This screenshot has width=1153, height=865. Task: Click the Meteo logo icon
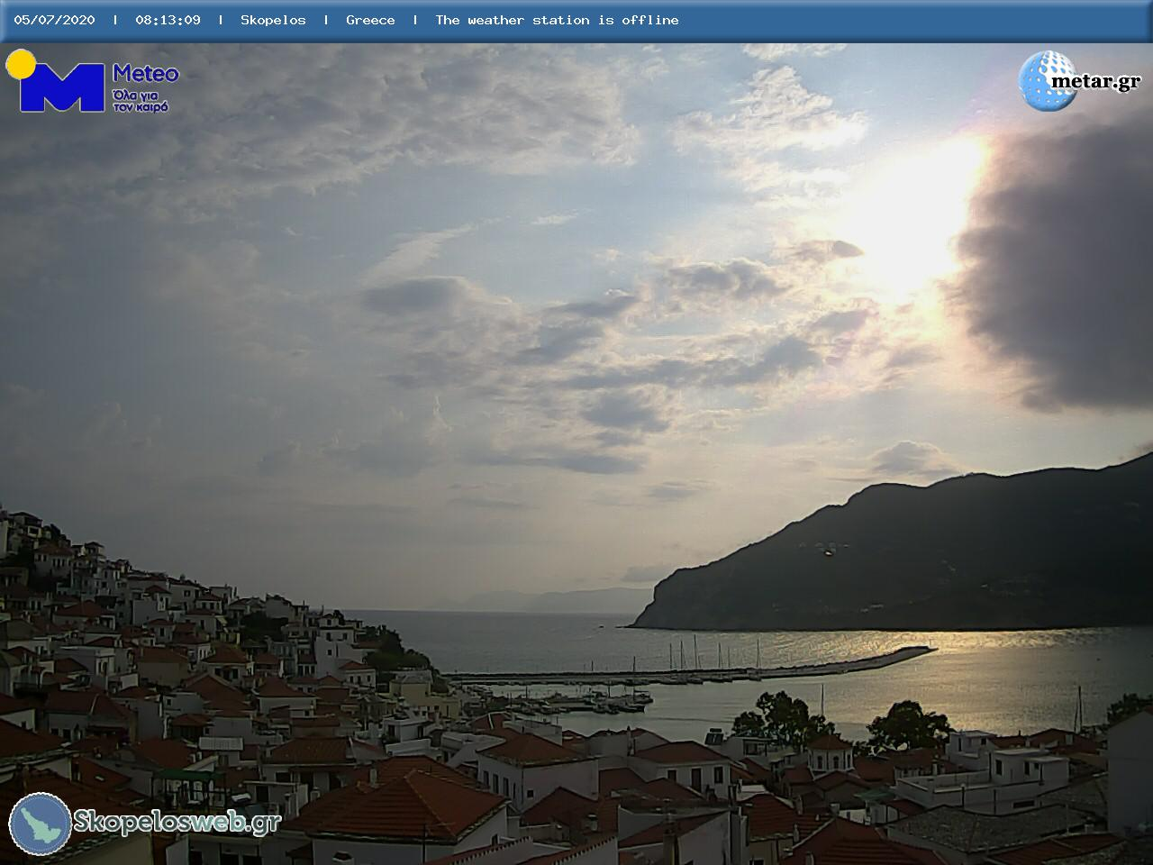click(56, 81)
